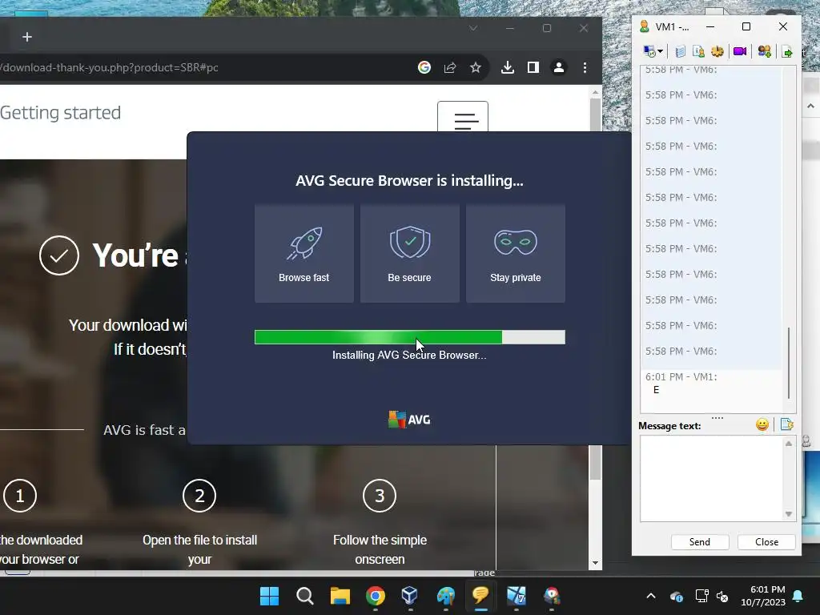The image size is (820, 615).
Task: Click the 'Be secure' shield tile
Action: tap(409, 253)
